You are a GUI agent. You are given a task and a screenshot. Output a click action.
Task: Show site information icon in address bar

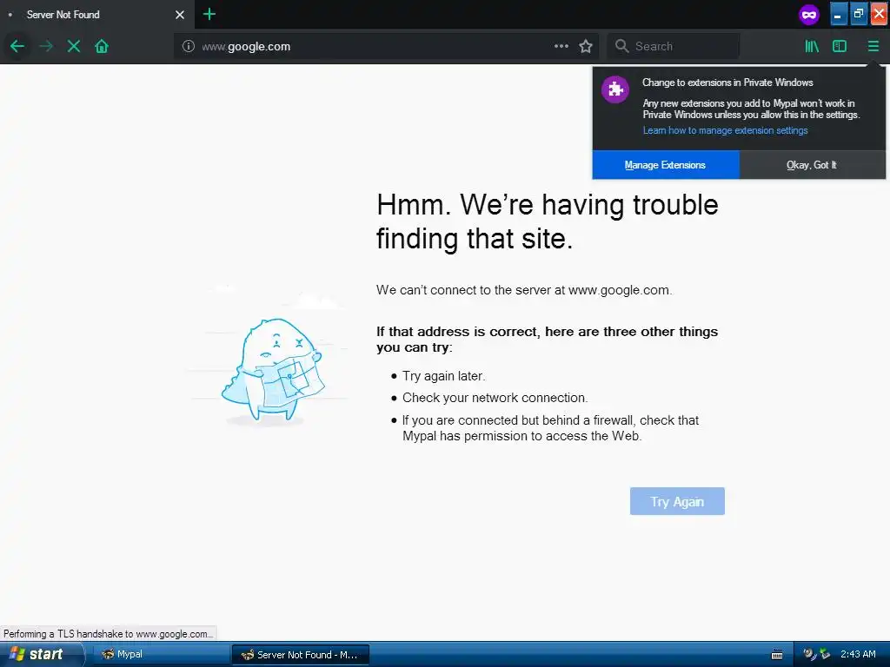[189, 47]
